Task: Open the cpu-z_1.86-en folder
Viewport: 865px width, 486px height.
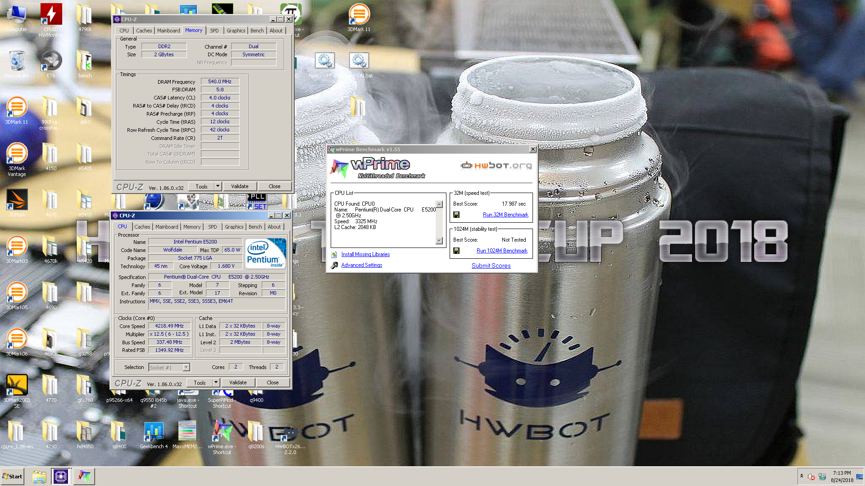Action: coord(17,435)
